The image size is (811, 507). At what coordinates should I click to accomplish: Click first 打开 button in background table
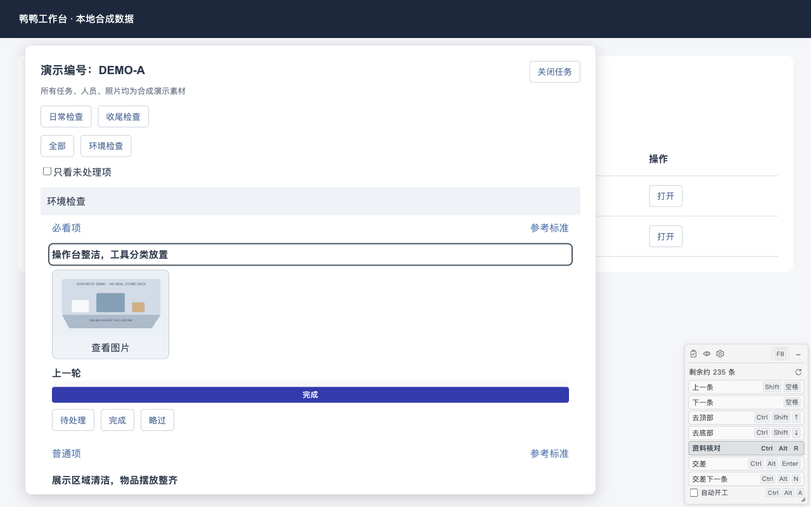(666, 196)
